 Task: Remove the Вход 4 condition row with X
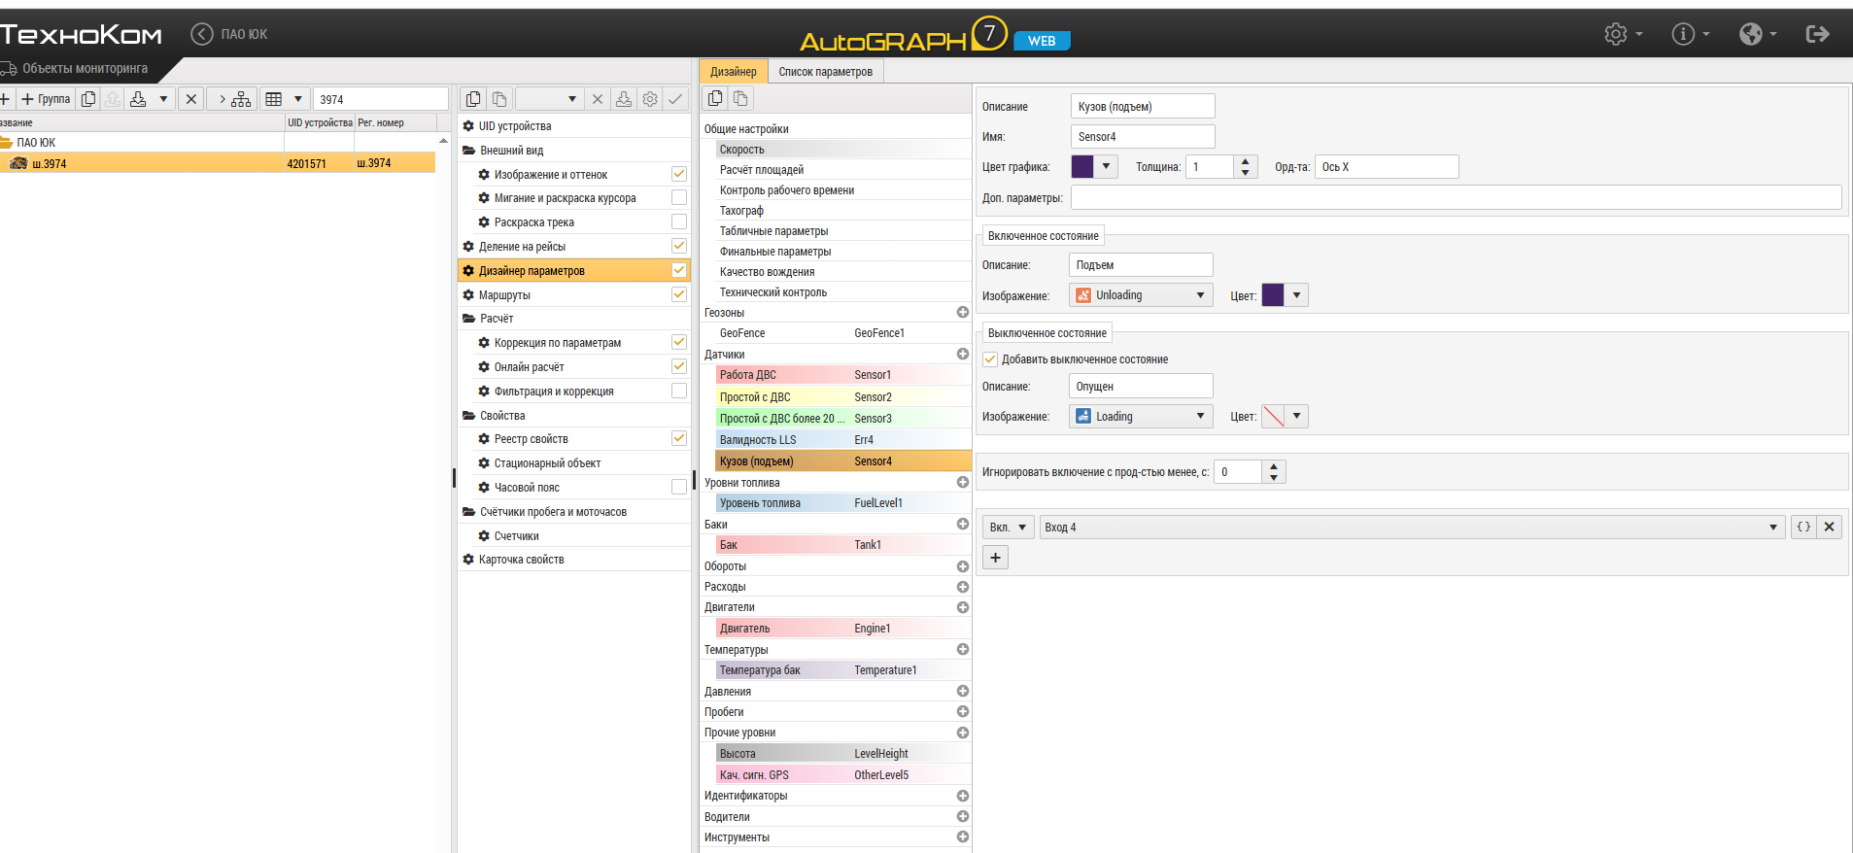pos(1829,527)
